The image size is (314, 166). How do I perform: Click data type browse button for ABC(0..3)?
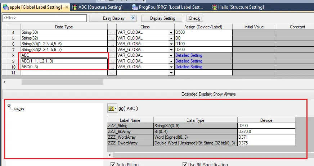113,67
